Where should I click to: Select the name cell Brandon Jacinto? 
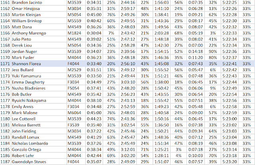pyautogui.click(x=39, y=2)
